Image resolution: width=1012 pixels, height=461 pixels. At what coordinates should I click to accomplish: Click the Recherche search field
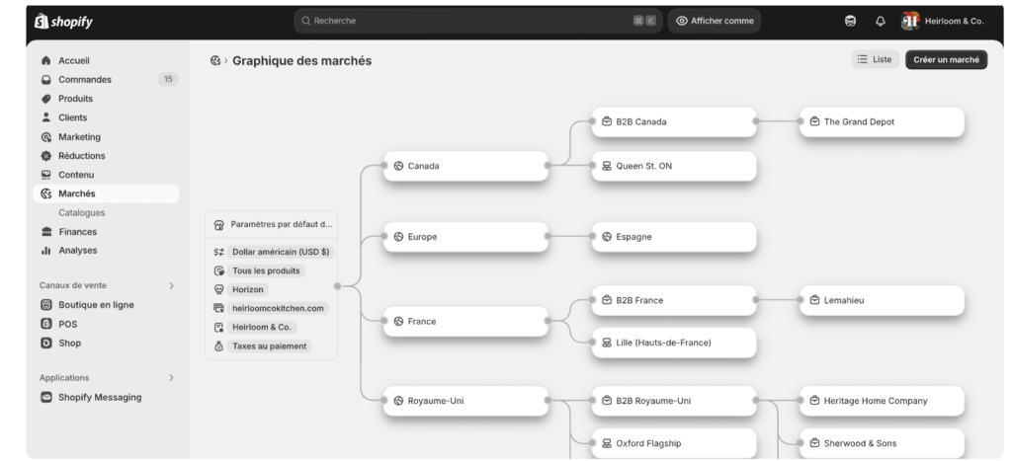pyautogui.click(x=477, y=21)
